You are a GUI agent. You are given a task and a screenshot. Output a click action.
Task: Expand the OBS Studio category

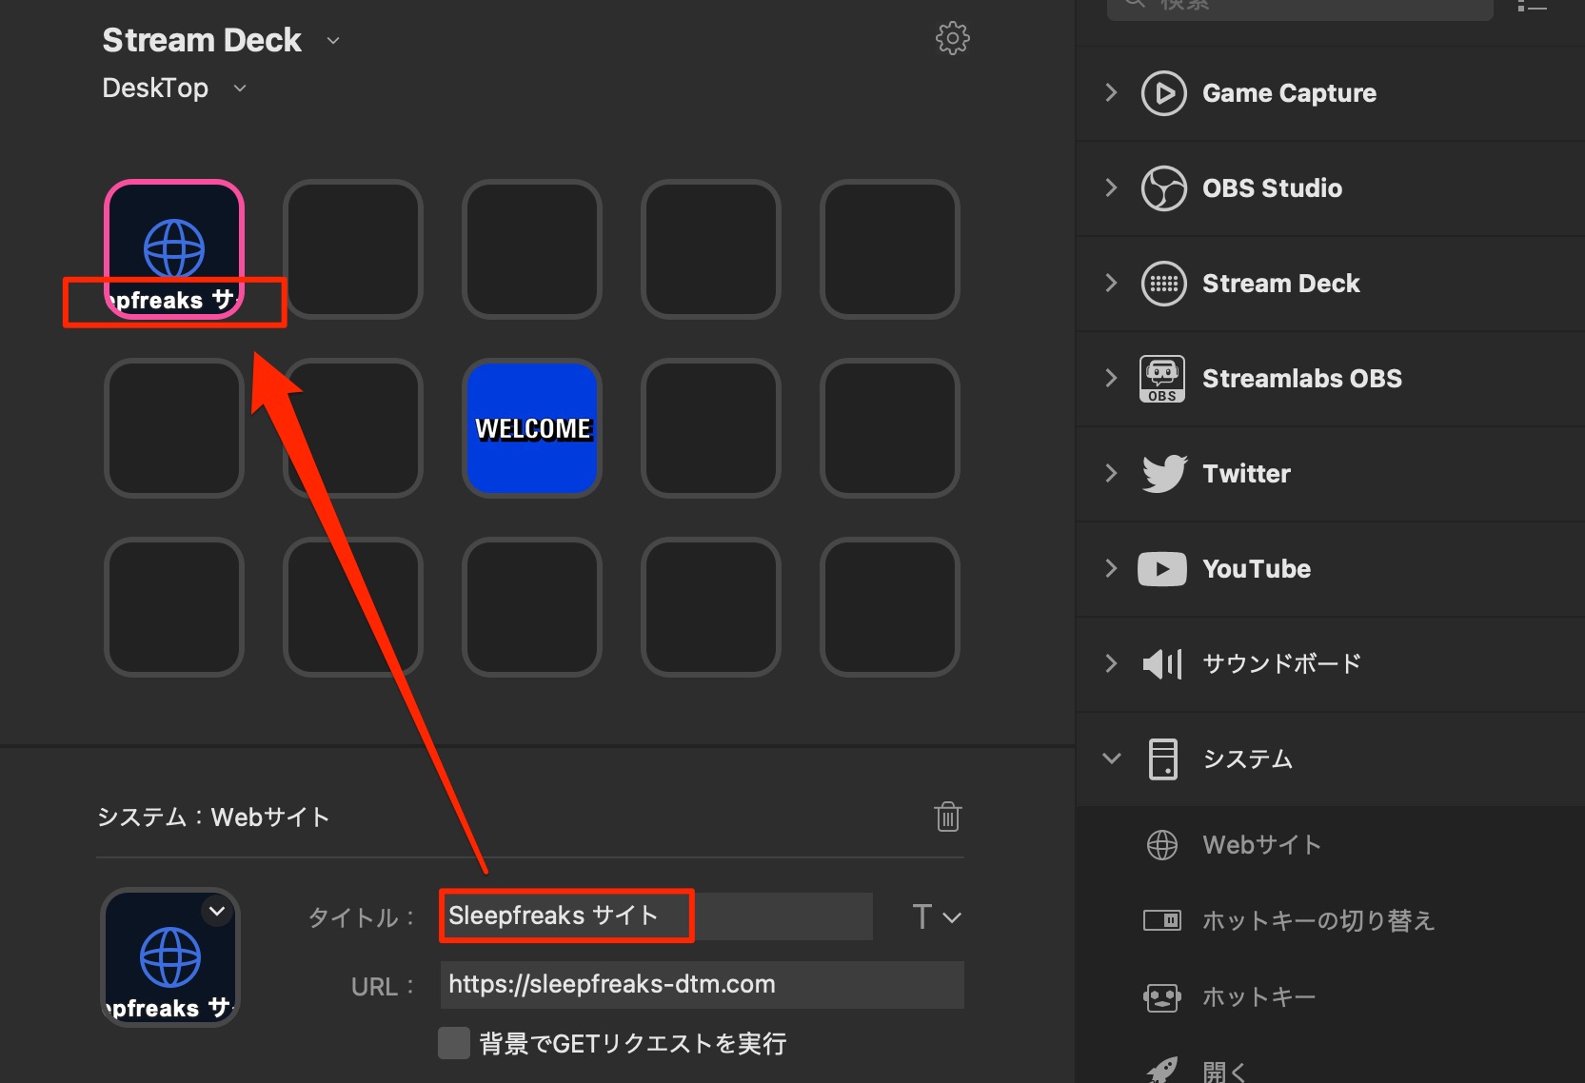click(x=1111, y=187)
